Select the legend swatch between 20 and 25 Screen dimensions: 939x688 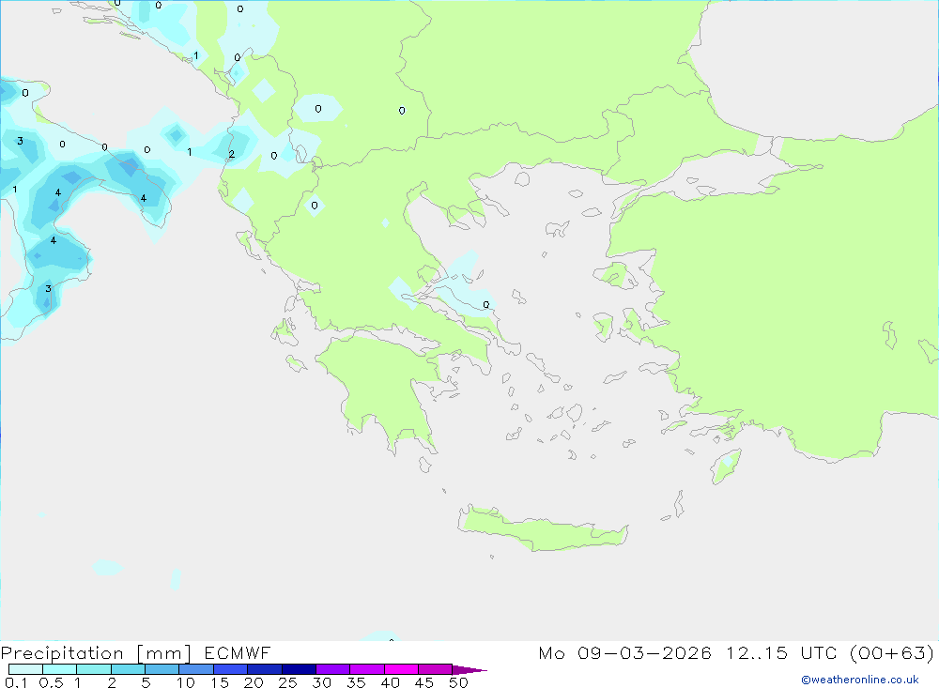(265, 669)
